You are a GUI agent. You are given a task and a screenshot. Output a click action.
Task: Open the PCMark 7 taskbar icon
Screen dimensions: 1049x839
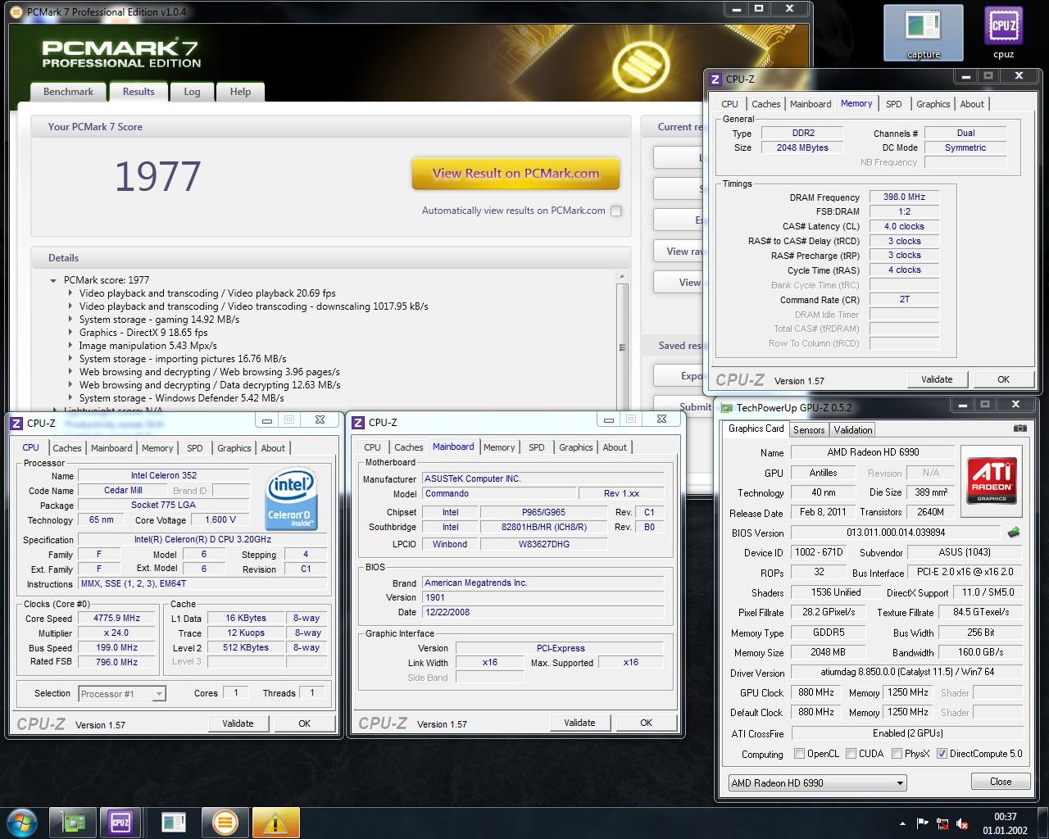coord(225,823)
